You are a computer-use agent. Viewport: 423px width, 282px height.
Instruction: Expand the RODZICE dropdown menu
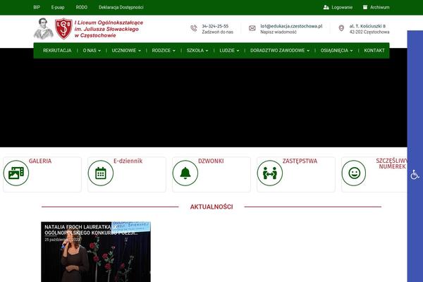coord(164,51)
